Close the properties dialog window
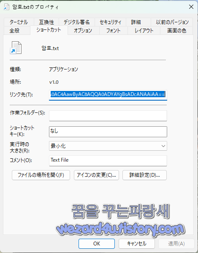Image resolution: width=198 pixels, height=253 pixels. [191, 7]
